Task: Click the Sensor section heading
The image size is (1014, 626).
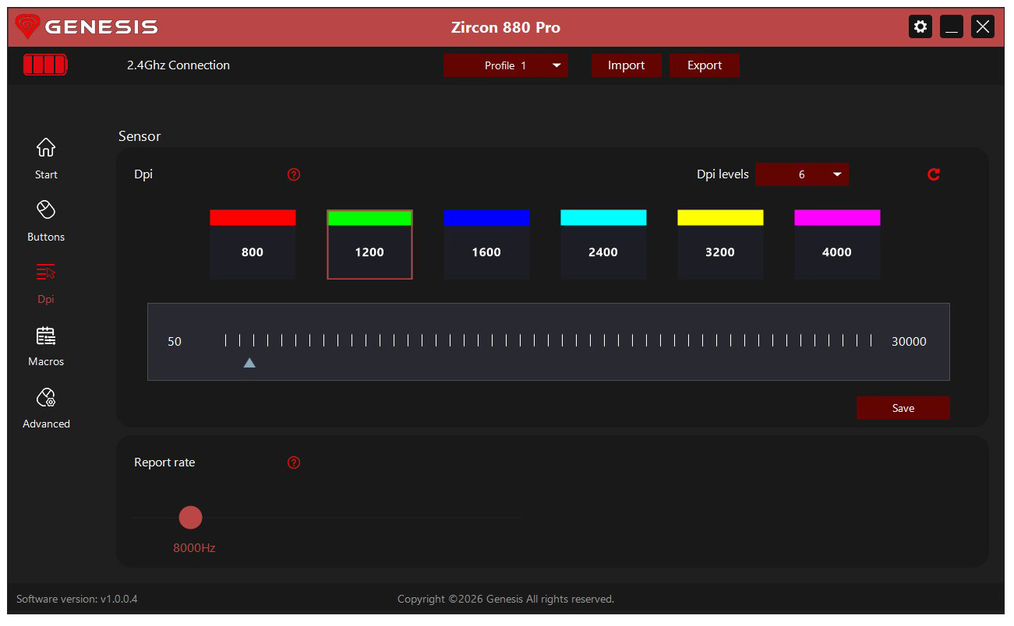Action: click(140, 136)
